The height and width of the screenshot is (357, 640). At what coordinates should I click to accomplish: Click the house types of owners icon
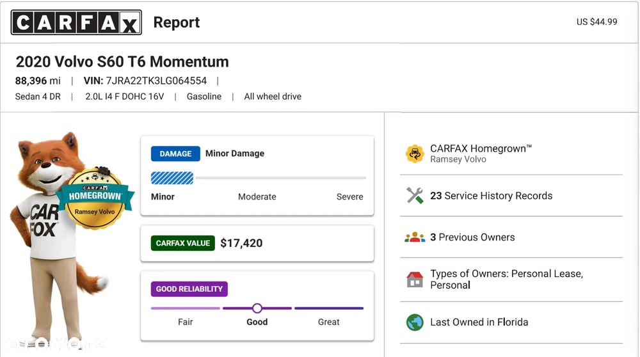pos(415,280)
